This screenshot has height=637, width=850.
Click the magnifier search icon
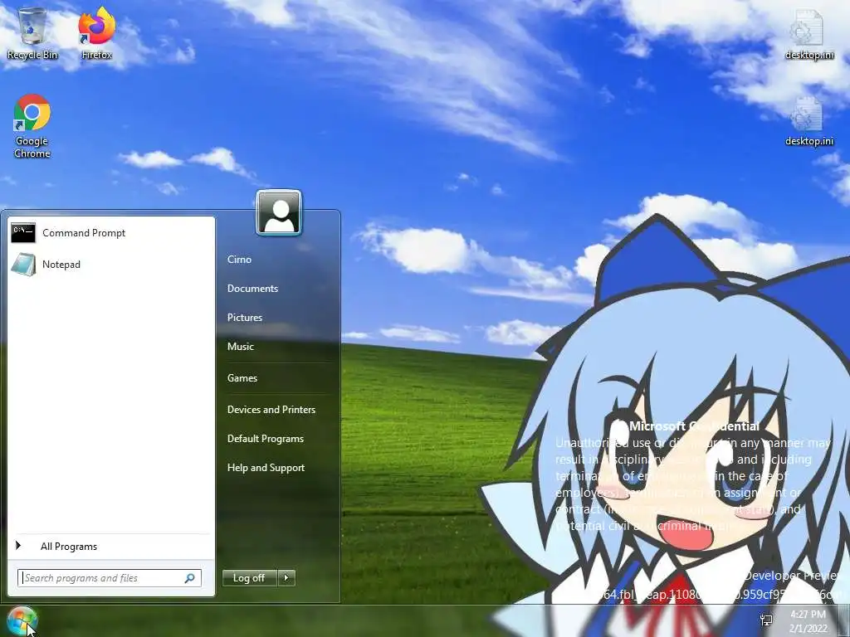click(190, 578)
